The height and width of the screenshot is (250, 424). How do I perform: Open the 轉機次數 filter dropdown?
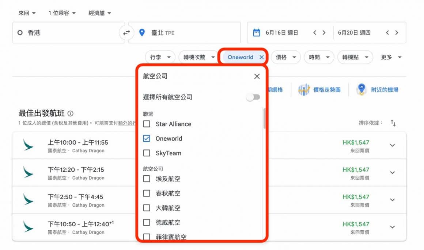(x=199, y=57)
